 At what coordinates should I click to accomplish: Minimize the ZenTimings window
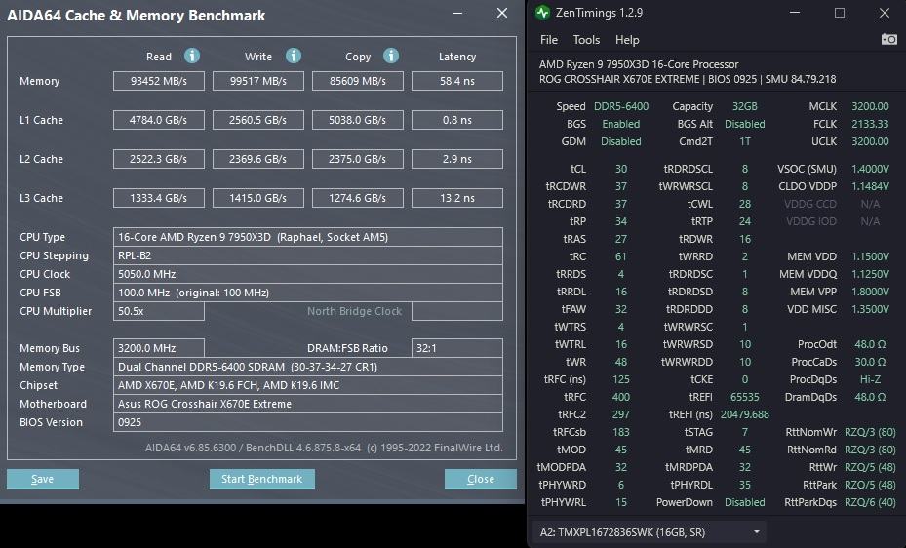794,13
